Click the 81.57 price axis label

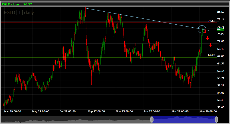tap(221, 12)
